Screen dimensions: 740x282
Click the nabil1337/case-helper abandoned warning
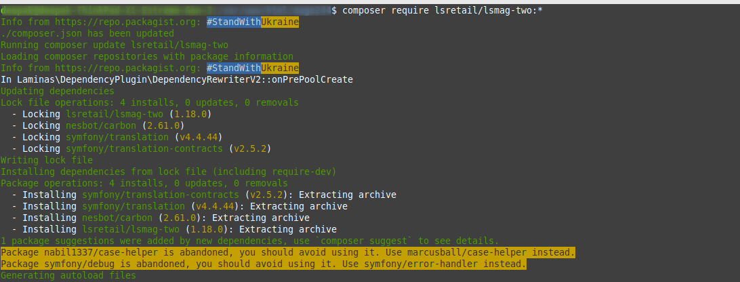click(288, 252)
